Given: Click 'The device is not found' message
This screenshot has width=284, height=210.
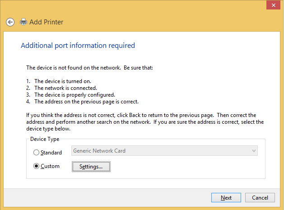Looking at the screenshot, I should click(90, 67).
